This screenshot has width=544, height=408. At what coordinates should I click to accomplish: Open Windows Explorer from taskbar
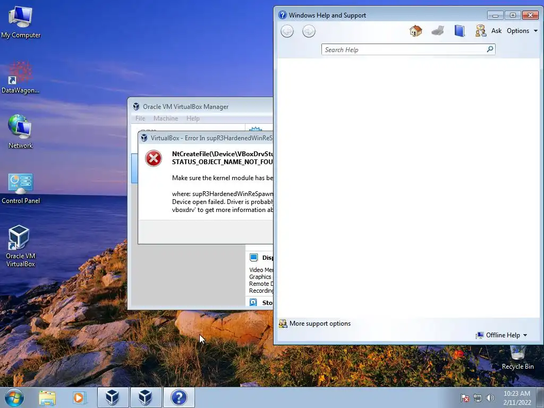coord(47,397)
